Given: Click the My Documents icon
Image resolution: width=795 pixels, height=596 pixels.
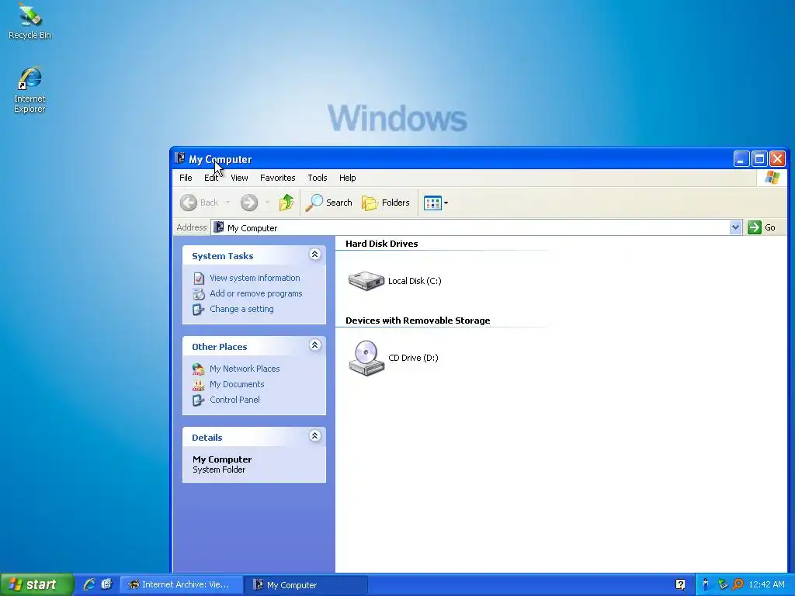Looking at the screenshot, I should tap(199, 385).
